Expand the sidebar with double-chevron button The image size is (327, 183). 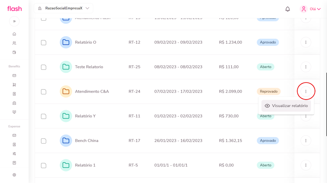[14, 21]
